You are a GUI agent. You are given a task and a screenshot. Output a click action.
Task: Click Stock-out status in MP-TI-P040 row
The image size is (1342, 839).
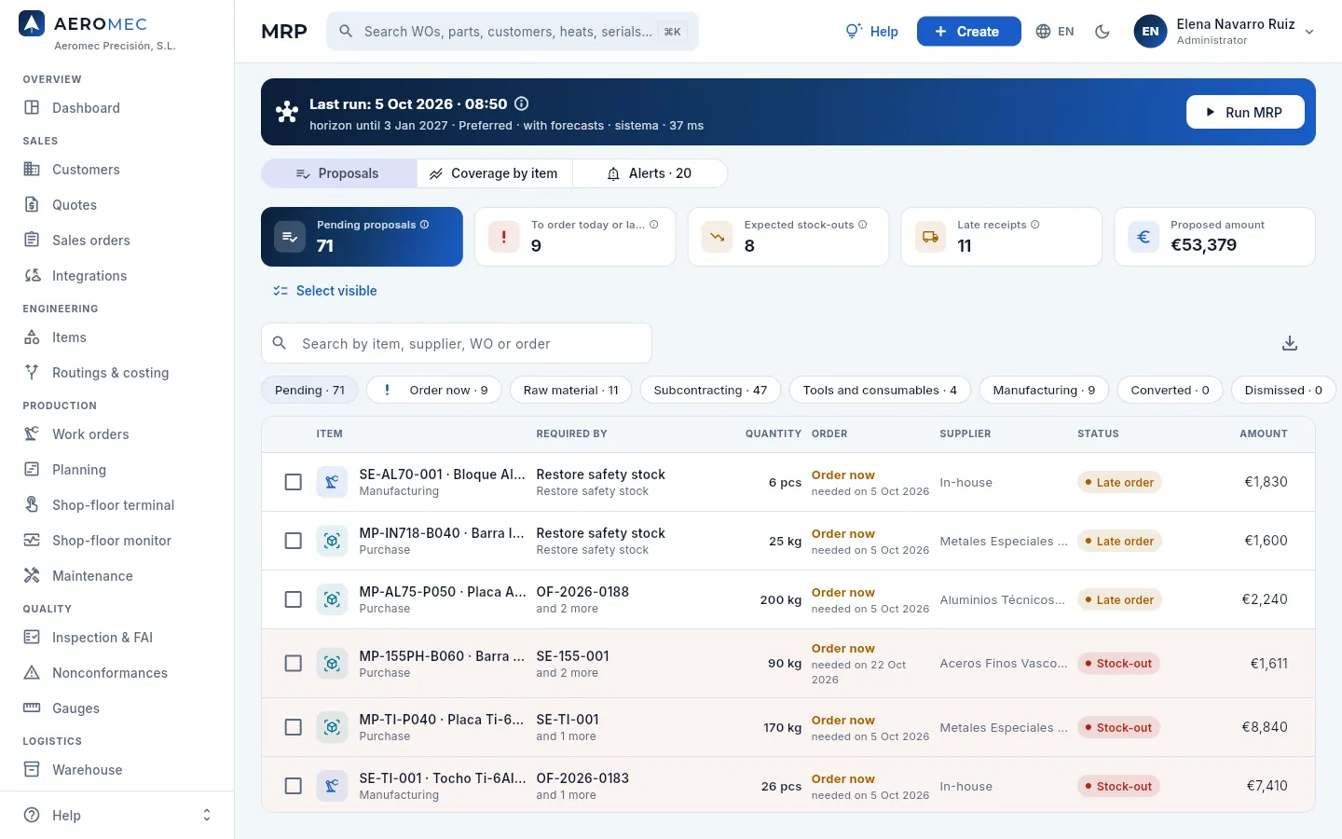click(x=1118, y=728)
